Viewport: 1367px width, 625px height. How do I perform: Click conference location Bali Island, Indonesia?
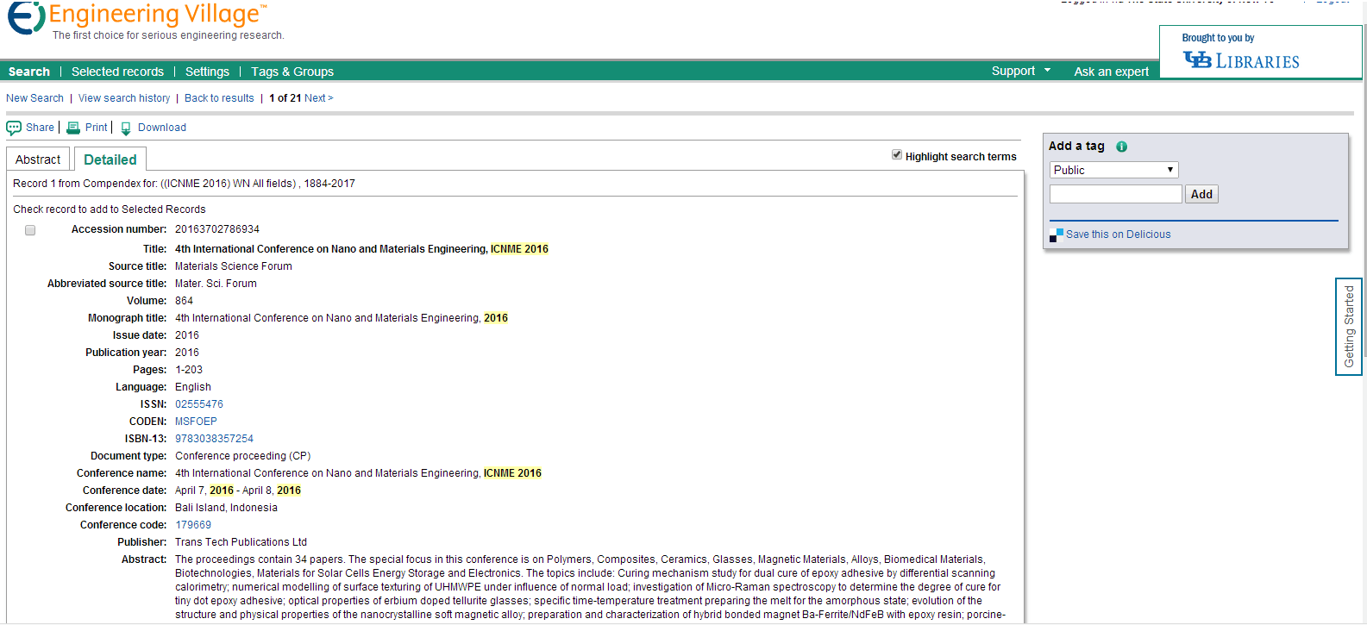coord(226,508)
